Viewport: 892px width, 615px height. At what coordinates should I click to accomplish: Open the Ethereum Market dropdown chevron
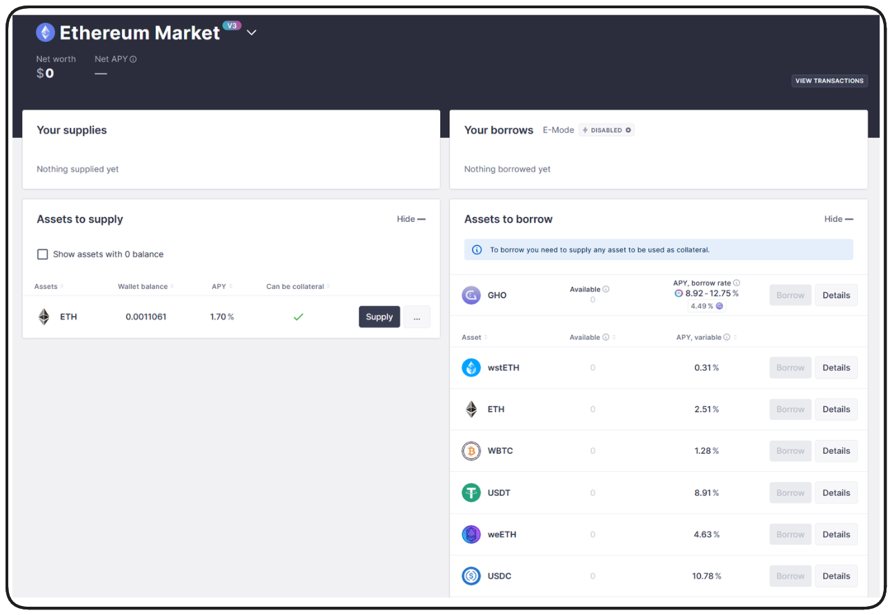252,32
